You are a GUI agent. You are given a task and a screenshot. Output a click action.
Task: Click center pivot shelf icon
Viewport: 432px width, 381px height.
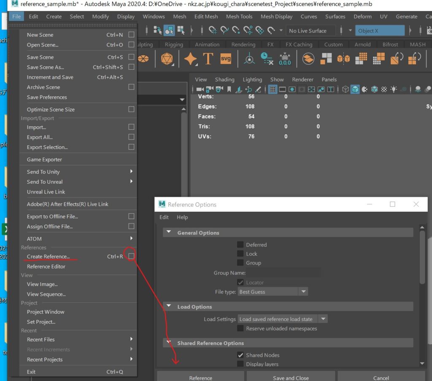point(249,59)
